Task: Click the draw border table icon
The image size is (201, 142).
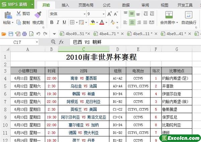Action: [x=81, y=22]
